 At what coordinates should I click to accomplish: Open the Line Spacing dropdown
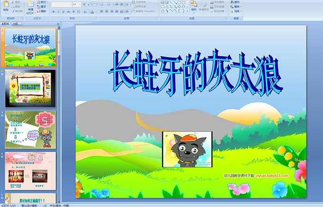tap(128, 5)
